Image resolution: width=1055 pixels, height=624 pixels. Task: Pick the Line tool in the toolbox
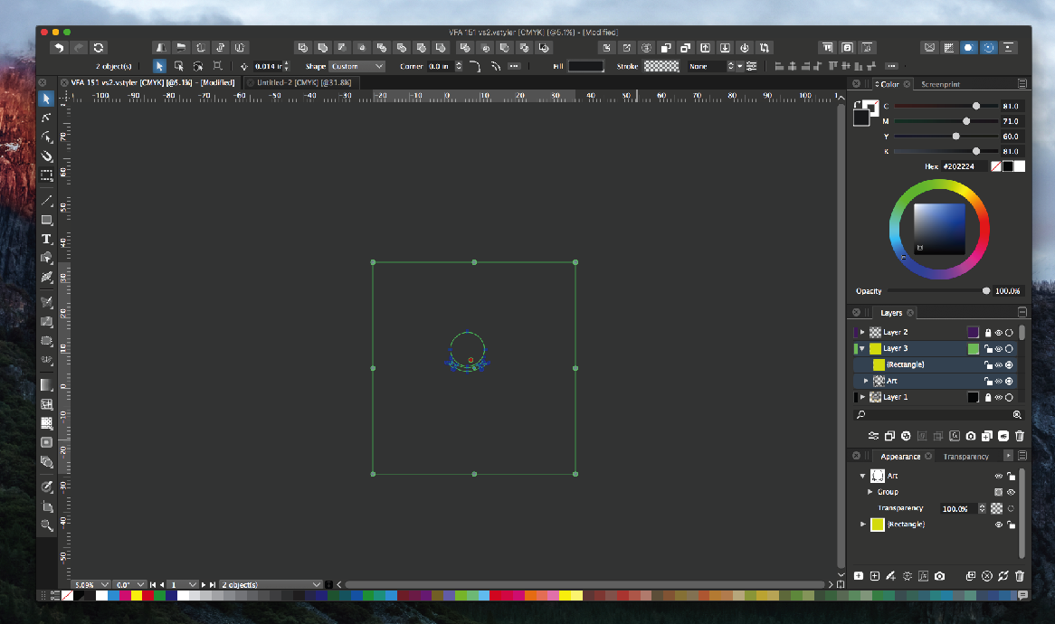(46, 201)
